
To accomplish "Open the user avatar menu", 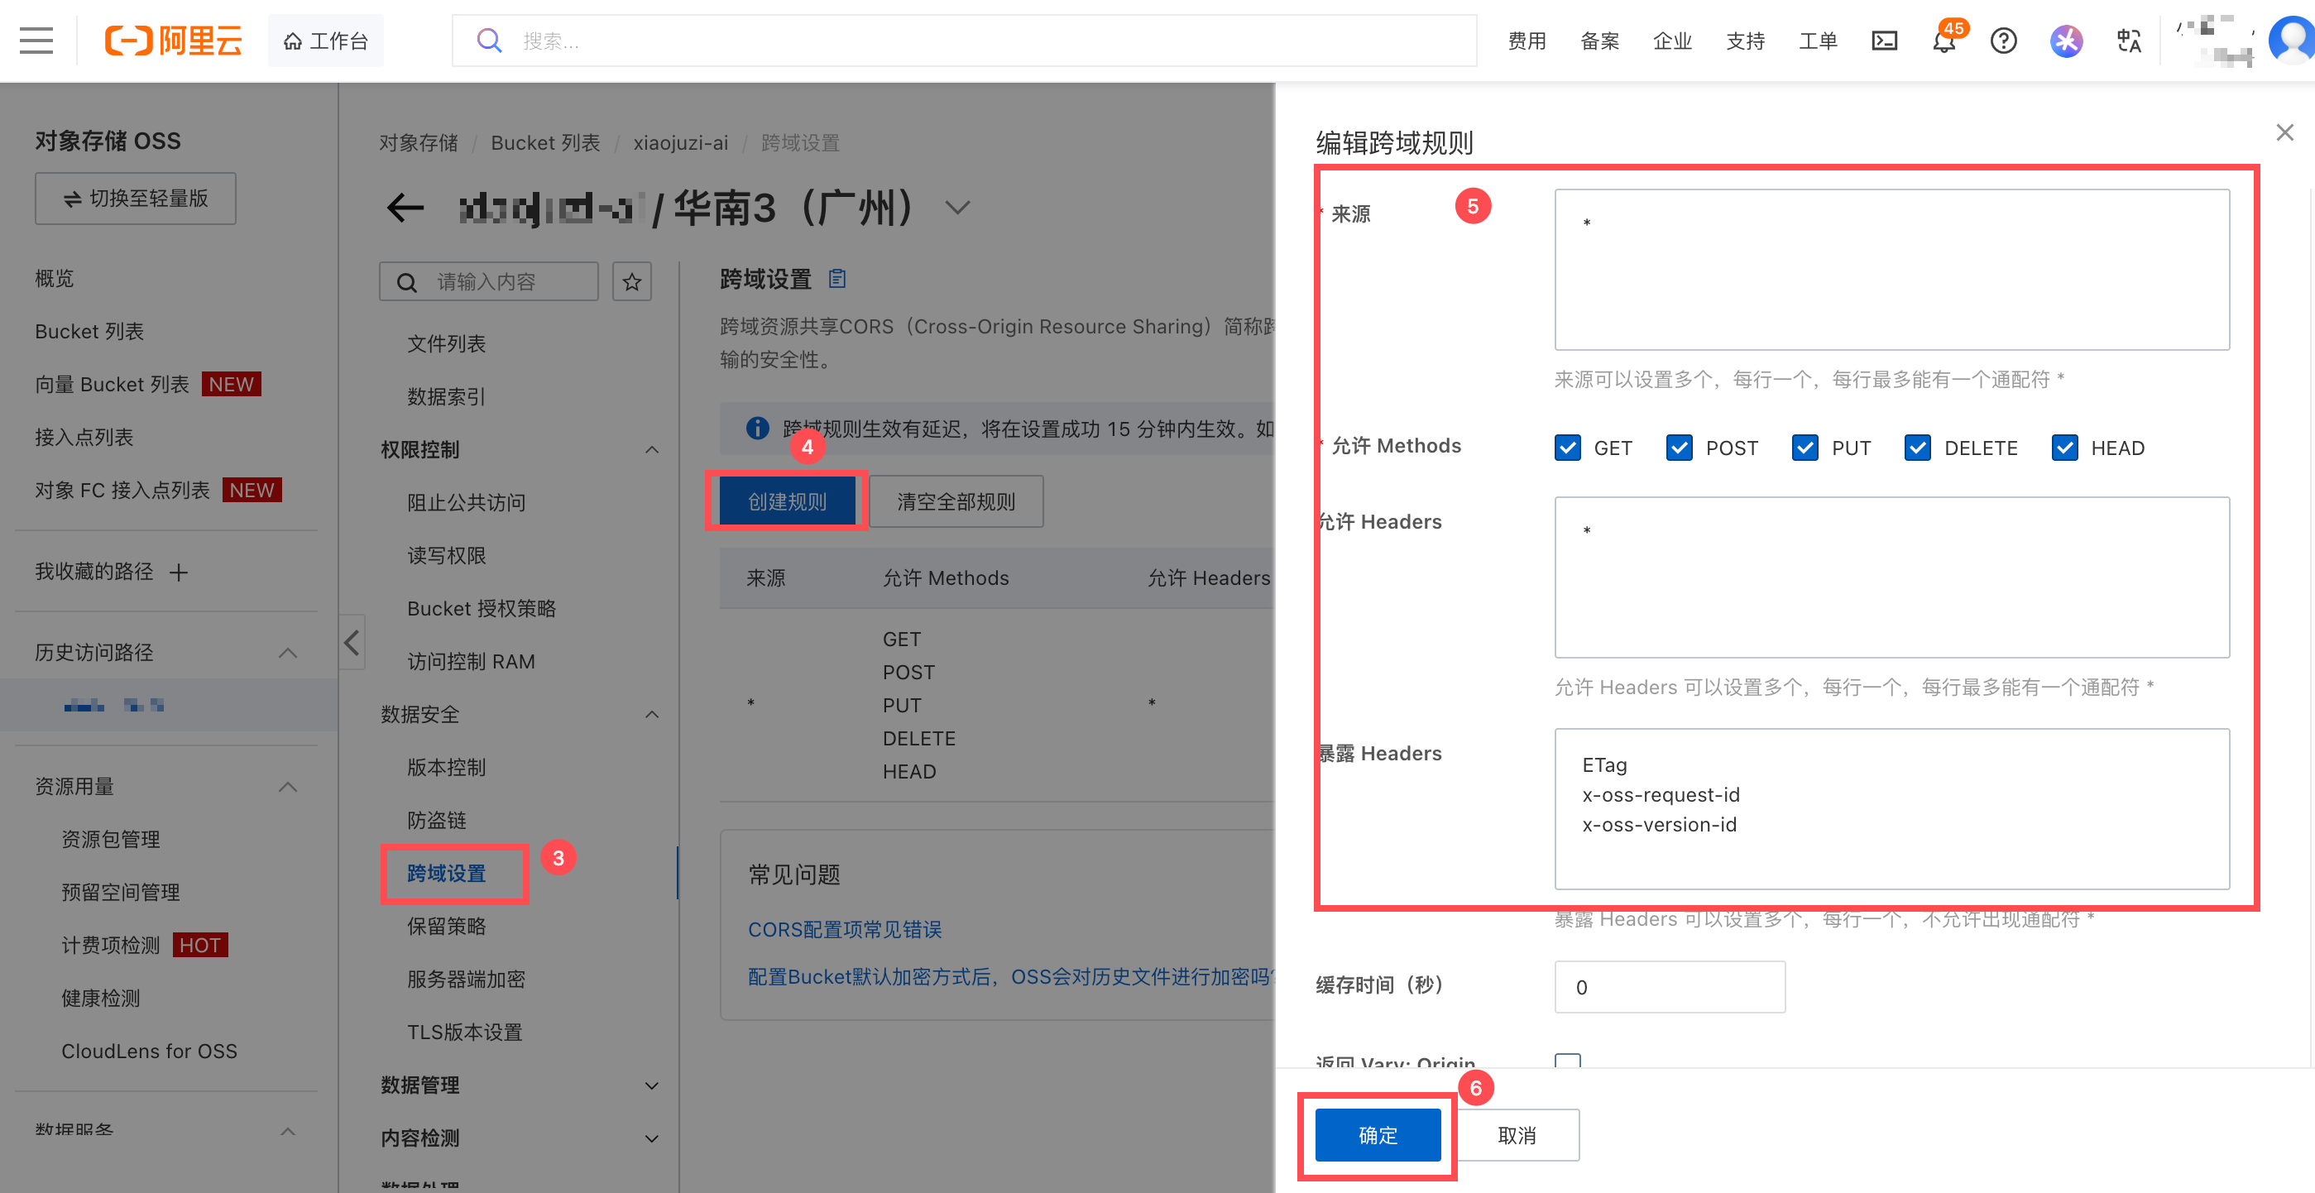I will 2292,41.
